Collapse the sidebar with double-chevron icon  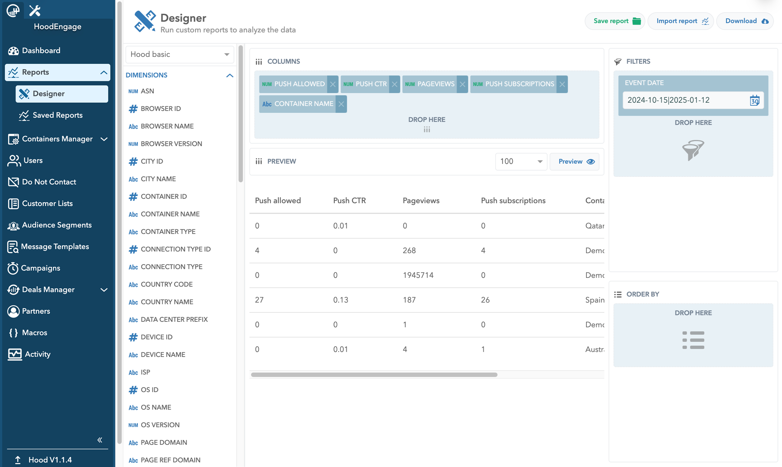pyautogui.click(x=100, y=440)
